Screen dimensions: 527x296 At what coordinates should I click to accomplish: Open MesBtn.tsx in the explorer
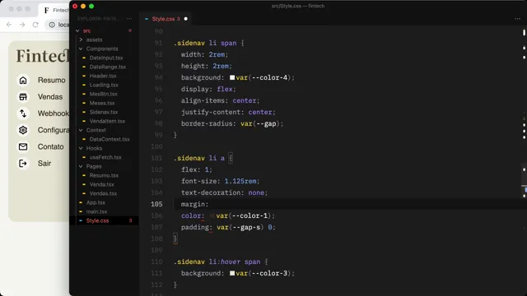(104, 94)
